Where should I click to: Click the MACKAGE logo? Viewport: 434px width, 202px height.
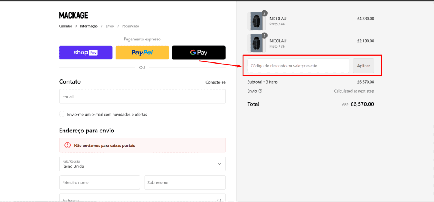[x=74, y=15]
